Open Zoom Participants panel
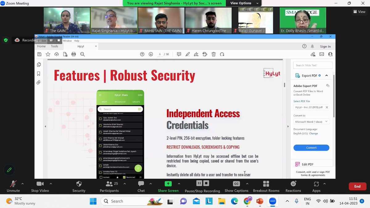The height and width of the screenshot is (208, 370). [x=109, y=186]
